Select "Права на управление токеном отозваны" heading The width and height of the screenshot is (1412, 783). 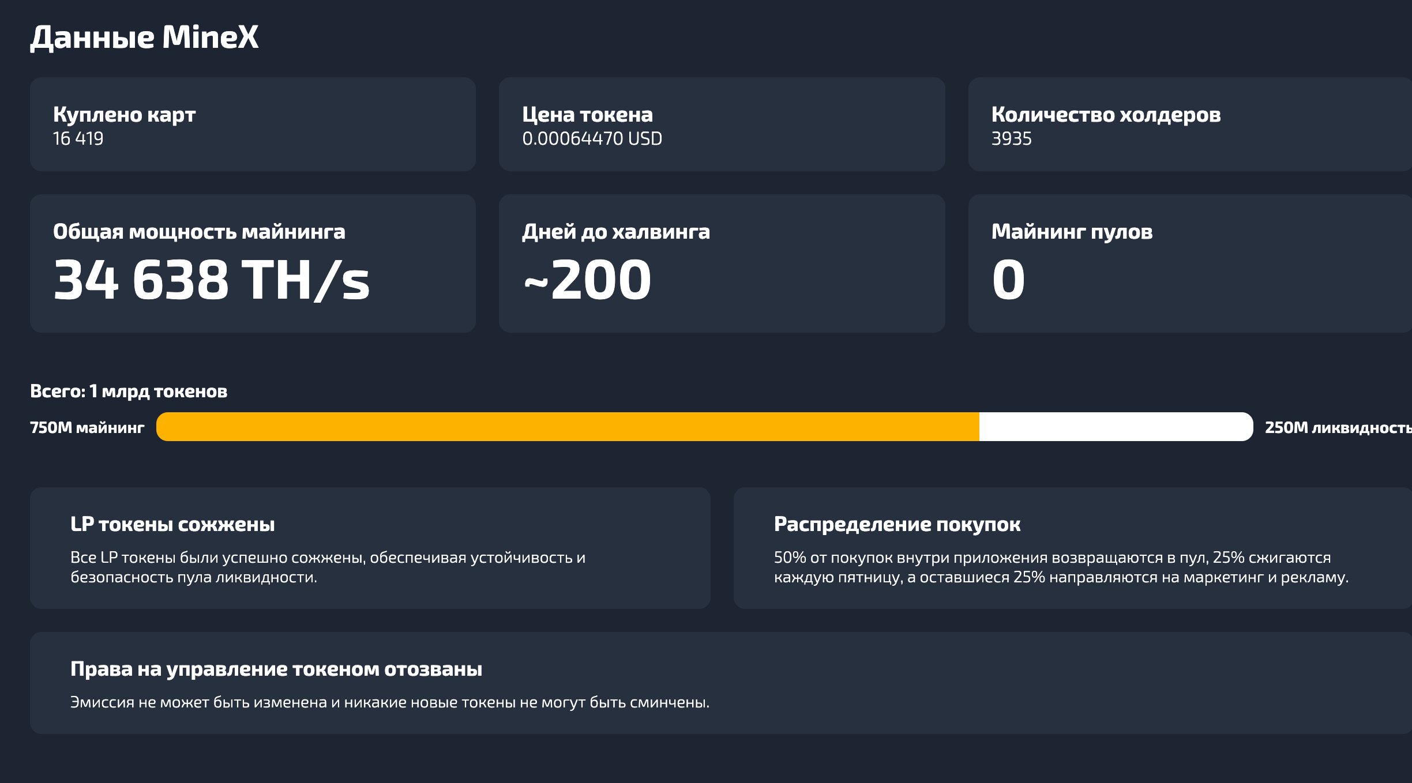[x=276, y=669]
